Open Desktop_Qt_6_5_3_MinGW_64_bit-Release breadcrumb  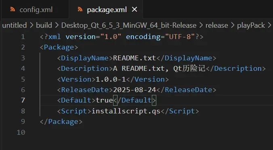[129, 25]
